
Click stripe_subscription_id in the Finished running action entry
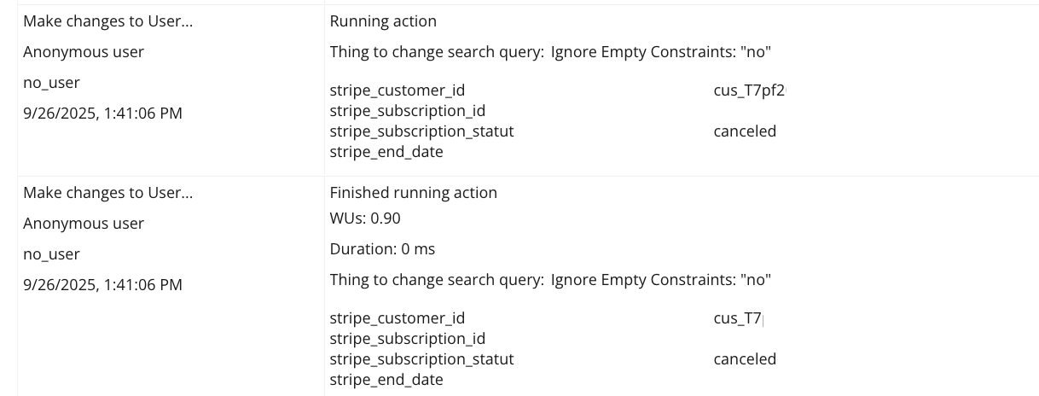(x=407, y=339)
